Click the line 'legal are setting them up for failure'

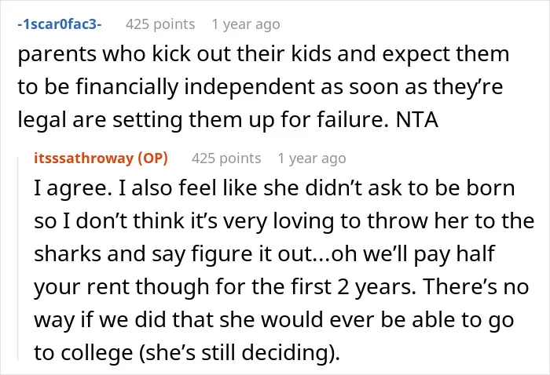click(x=228, y=120)
